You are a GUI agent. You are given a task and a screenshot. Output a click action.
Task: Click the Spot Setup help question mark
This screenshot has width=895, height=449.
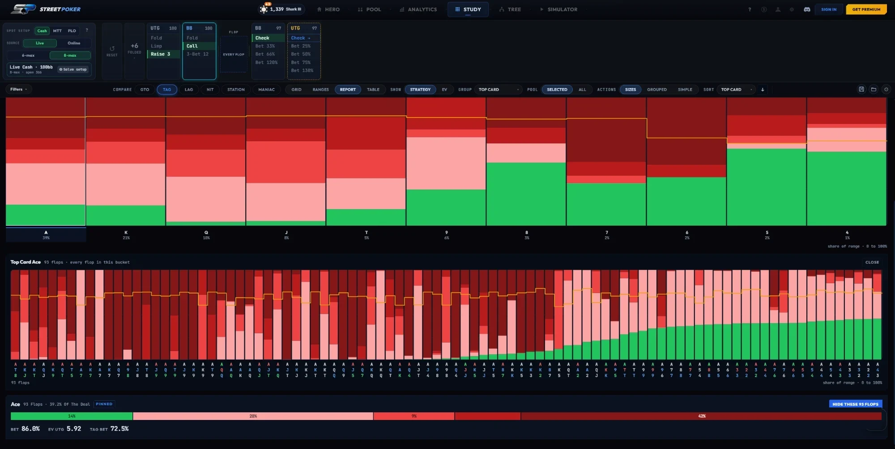tap(87, 30)
